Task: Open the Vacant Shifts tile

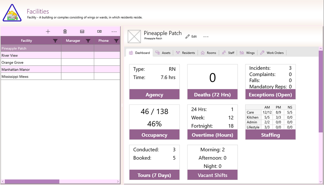Action: (212, 162)
